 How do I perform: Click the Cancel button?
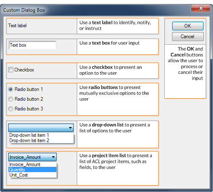[x=188, y=37]
